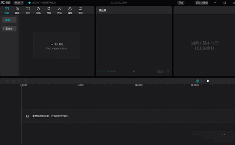Viewport: 235px width, 145px height.
Task: Click the timeline zoom slider handle
Action: tap(208, 81)
